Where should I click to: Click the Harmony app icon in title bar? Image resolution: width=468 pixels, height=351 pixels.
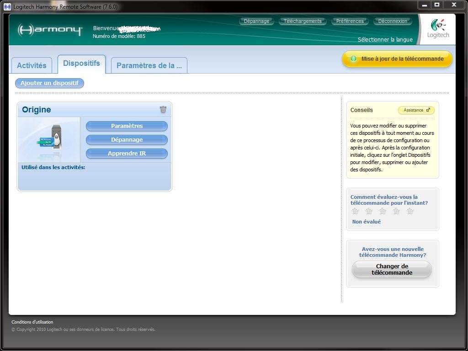coord(7,6)
